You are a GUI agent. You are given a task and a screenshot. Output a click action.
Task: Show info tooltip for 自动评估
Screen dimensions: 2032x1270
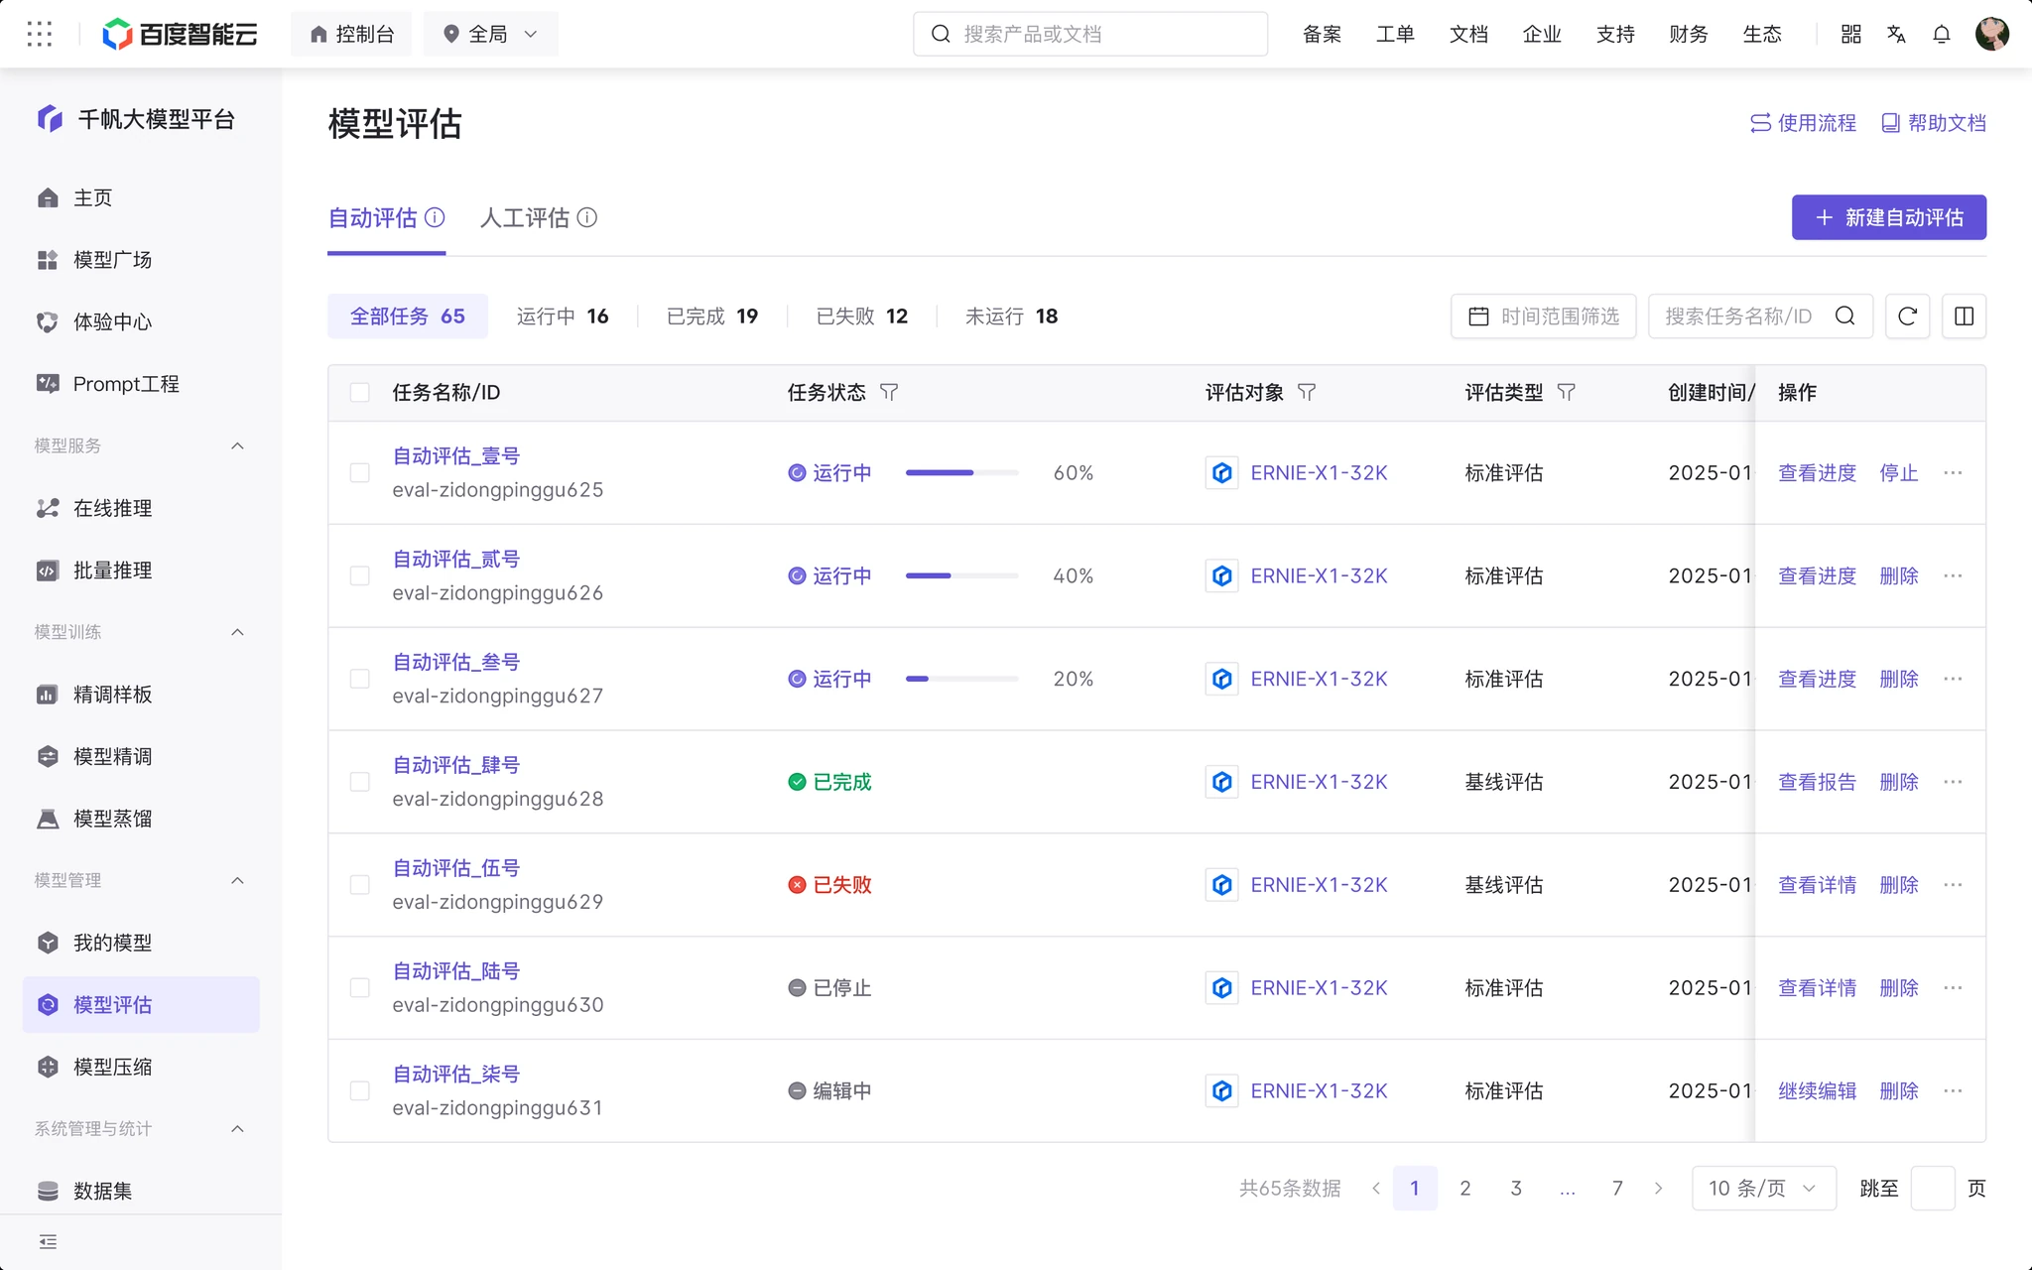pyautogui.click(x=435, y=217)
